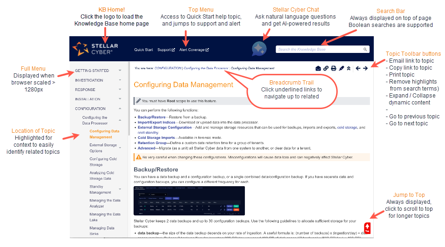The height and width of the screenshot is (247, 445).
Task: Click CONFIGURATION in the breadcrumb trail
Action: tap(168, 68)
